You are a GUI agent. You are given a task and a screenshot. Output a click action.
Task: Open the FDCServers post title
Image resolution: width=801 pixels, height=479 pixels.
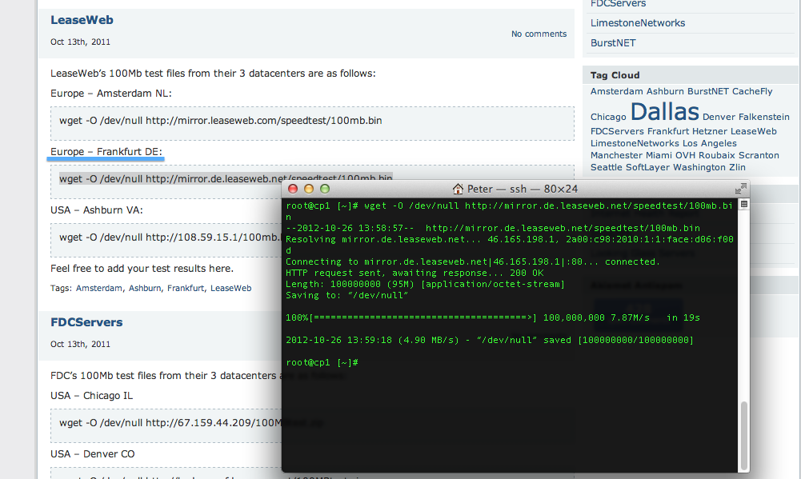(x=86, y=322)
